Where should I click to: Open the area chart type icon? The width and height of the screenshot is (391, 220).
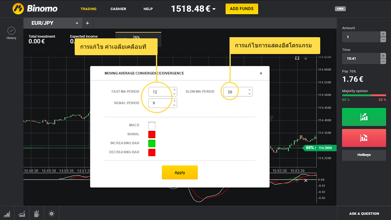(x=7, y=214)
